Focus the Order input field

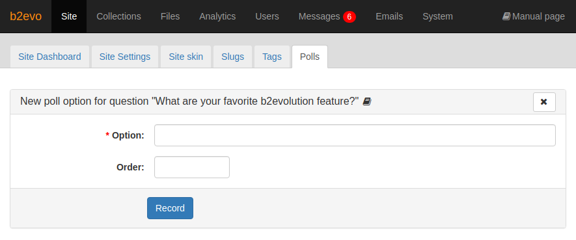tap(192, 167)
